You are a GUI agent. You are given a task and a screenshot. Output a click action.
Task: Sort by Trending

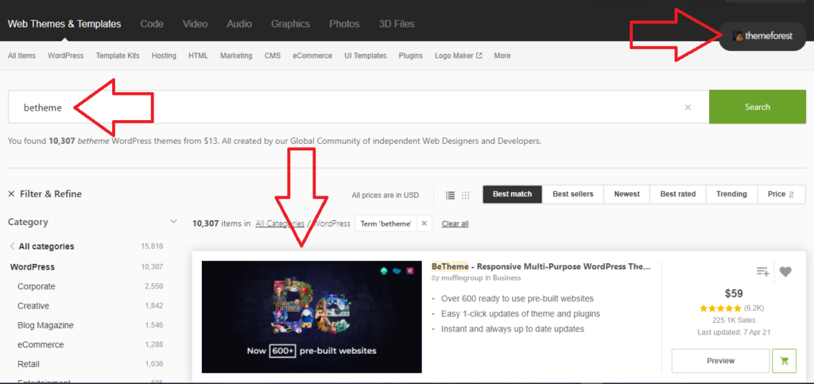pos(731,194)
